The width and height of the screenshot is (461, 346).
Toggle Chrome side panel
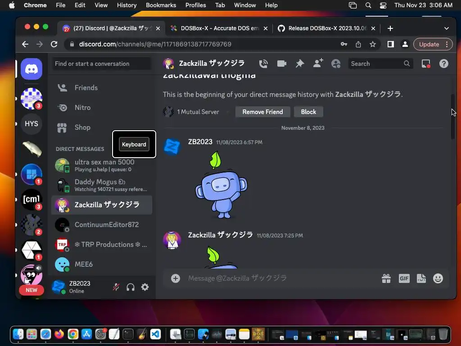[x=390, y=45]
